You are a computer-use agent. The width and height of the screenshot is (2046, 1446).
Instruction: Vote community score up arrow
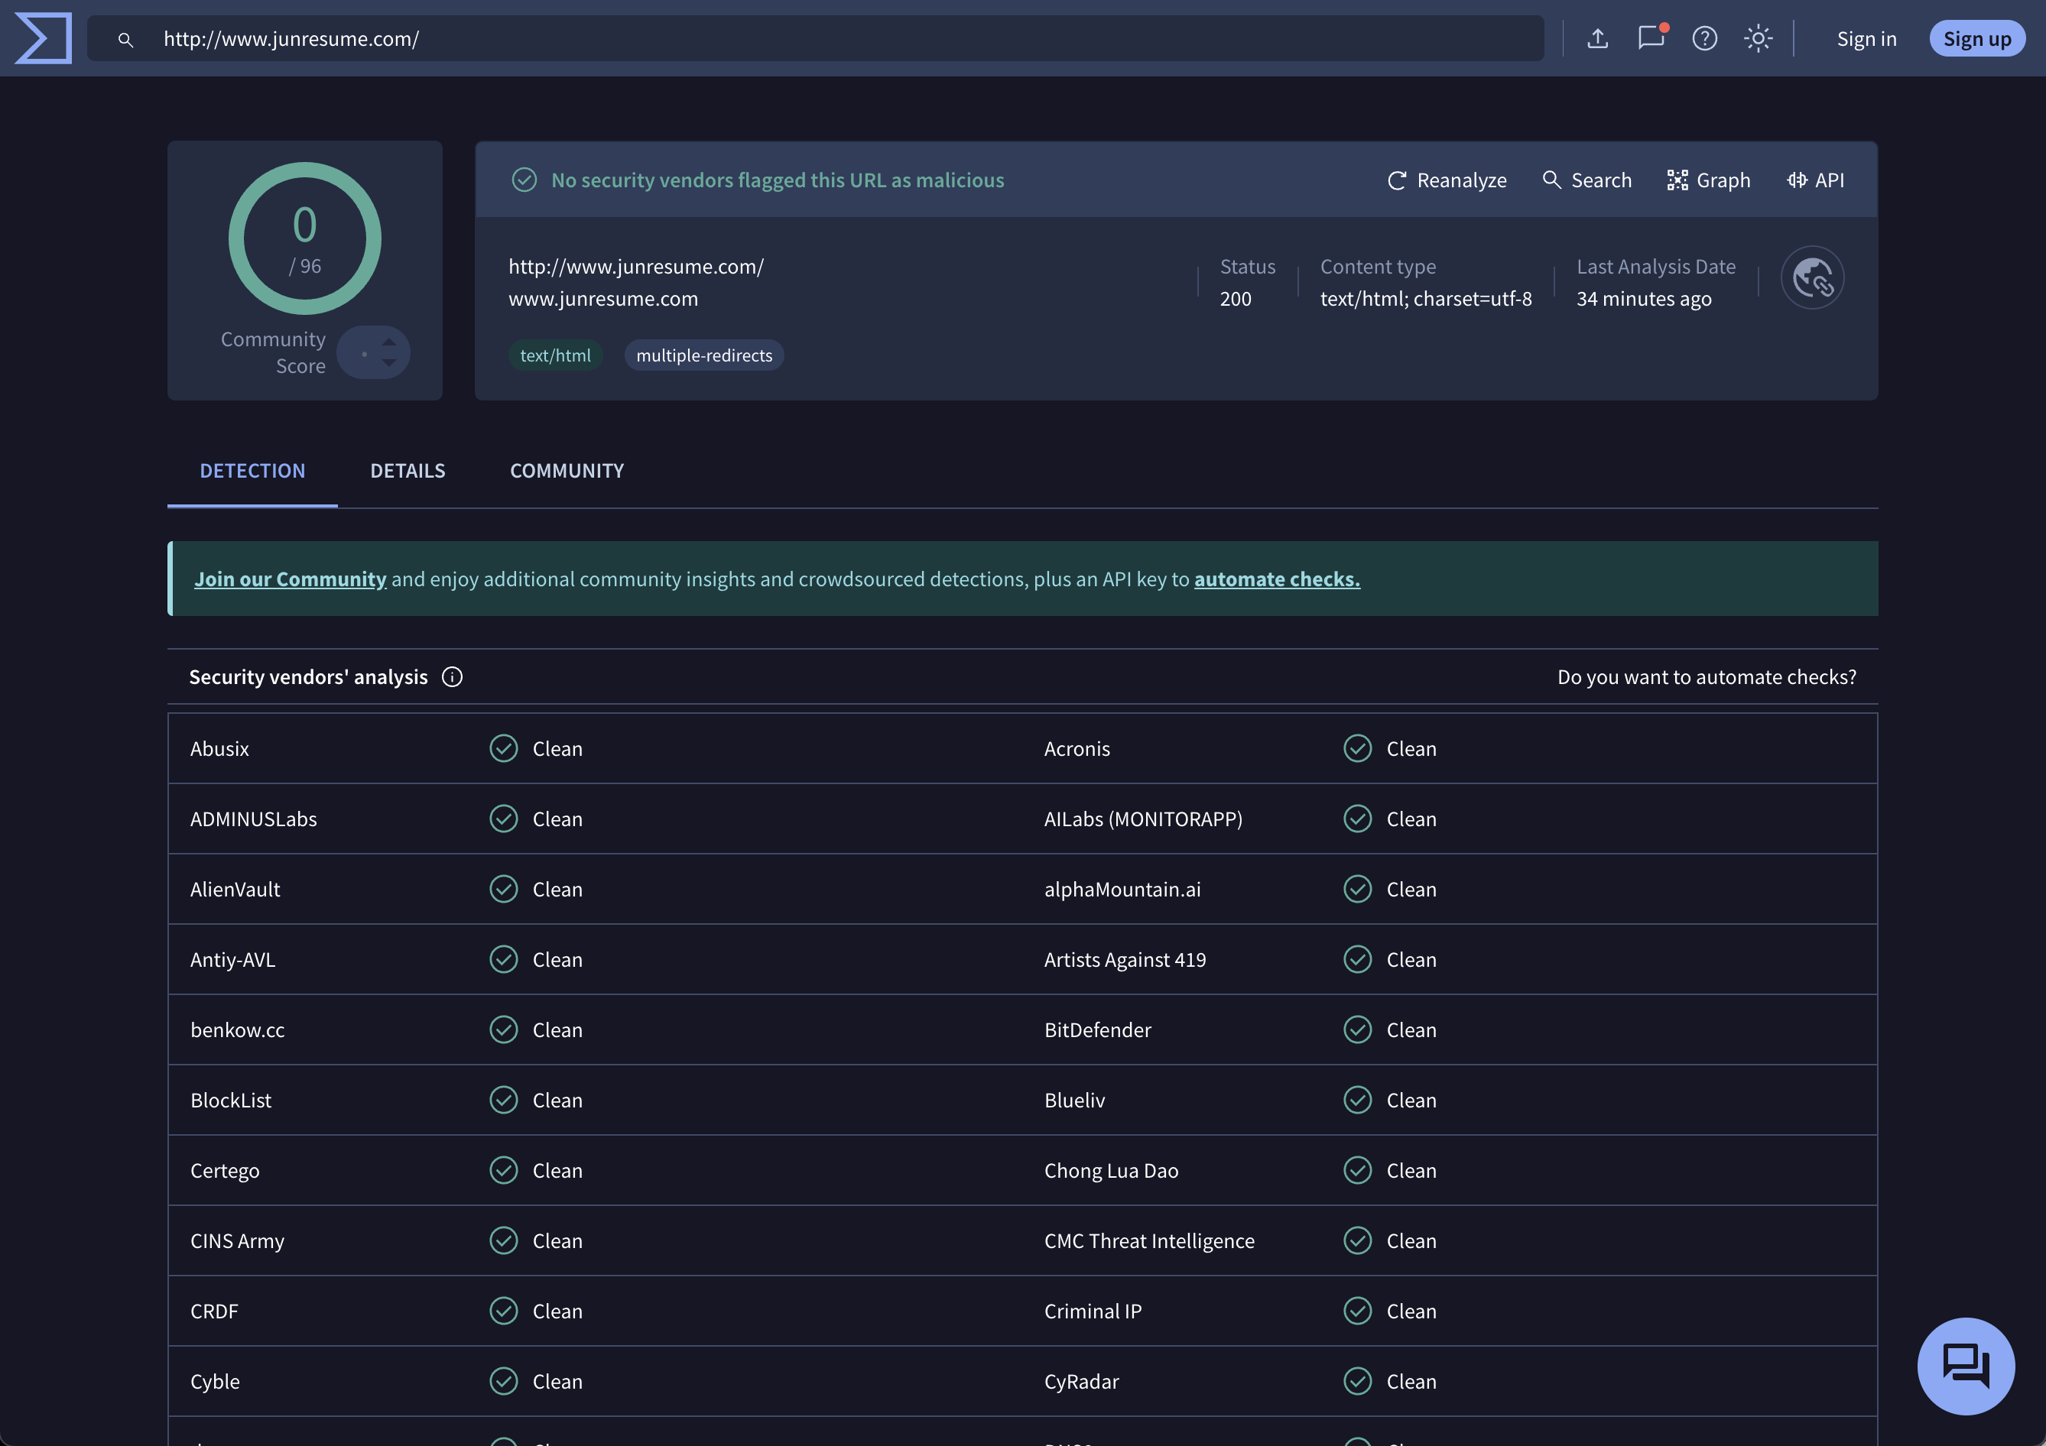[x=389, y=342]
